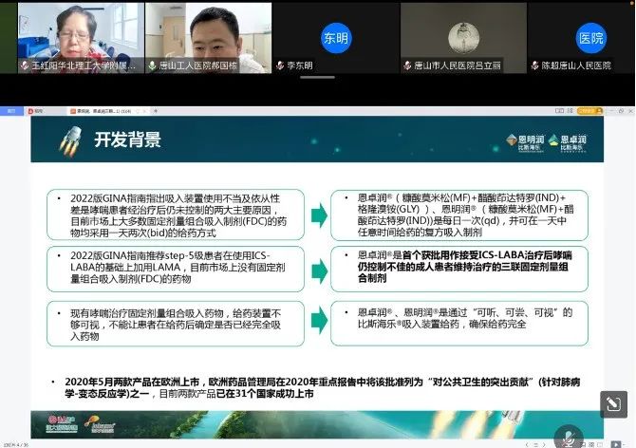Image resolution: width=636 pixels, height=448 pixels.
Task: Select the blue 东明 avatar tile
Action: click(x=335, y=38)
